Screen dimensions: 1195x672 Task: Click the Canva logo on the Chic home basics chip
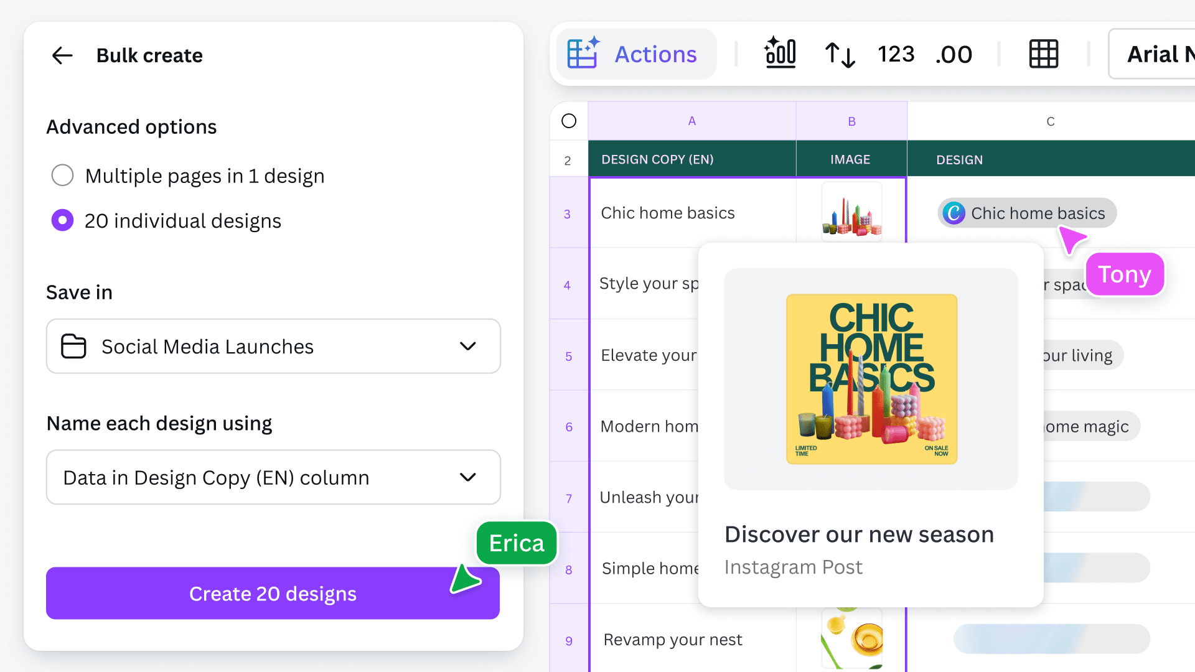[954, 213]
